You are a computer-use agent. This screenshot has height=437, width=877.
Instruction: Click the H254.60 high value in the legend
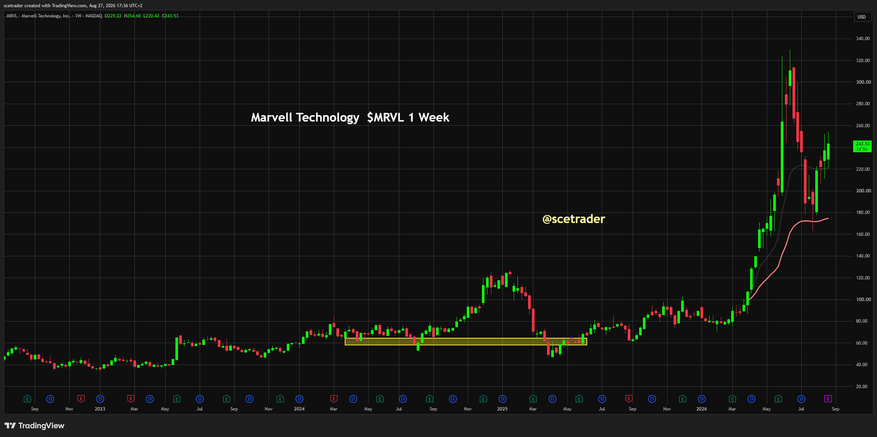pos(133,16)
